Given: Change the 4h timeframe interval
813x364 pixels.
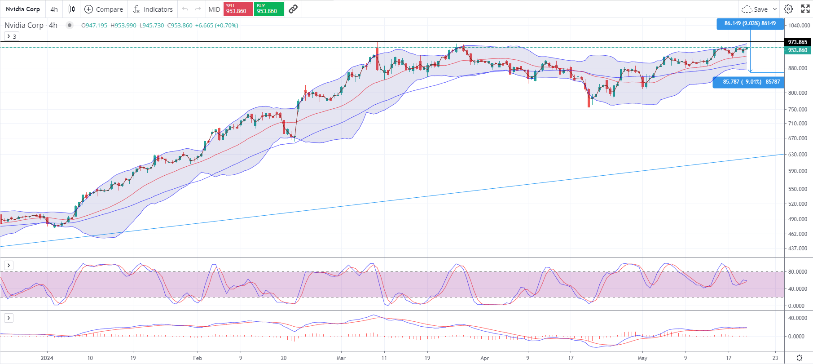Looking at the screenshot, I should (x=54, y=9).
